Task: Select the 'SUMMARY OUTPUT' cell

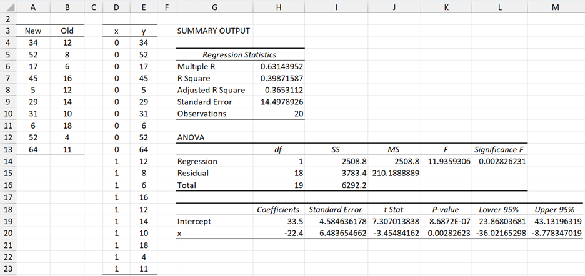Action: pyautogui.click(x=214, y=31)
